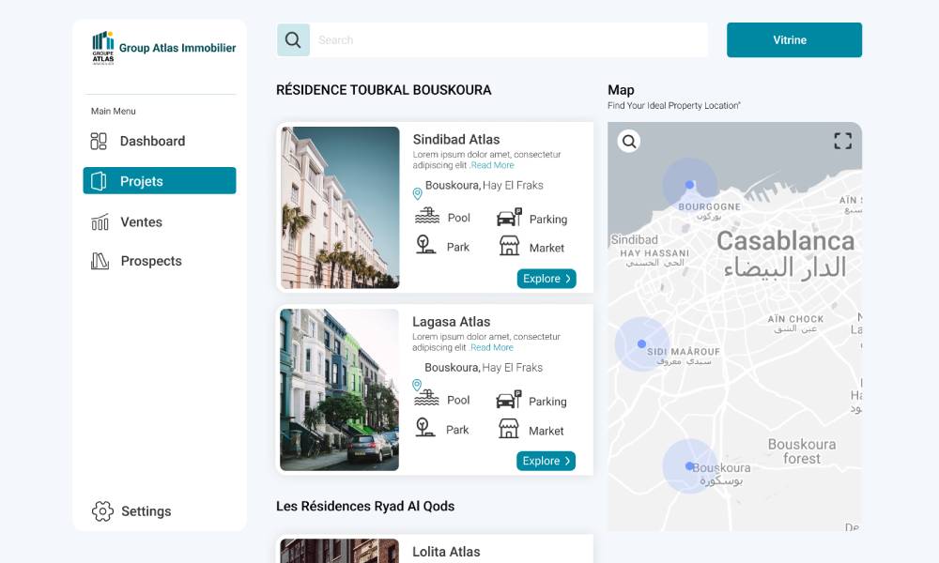Open the Vitrine button
Screen dimensions: 939x563
point(794,40)
